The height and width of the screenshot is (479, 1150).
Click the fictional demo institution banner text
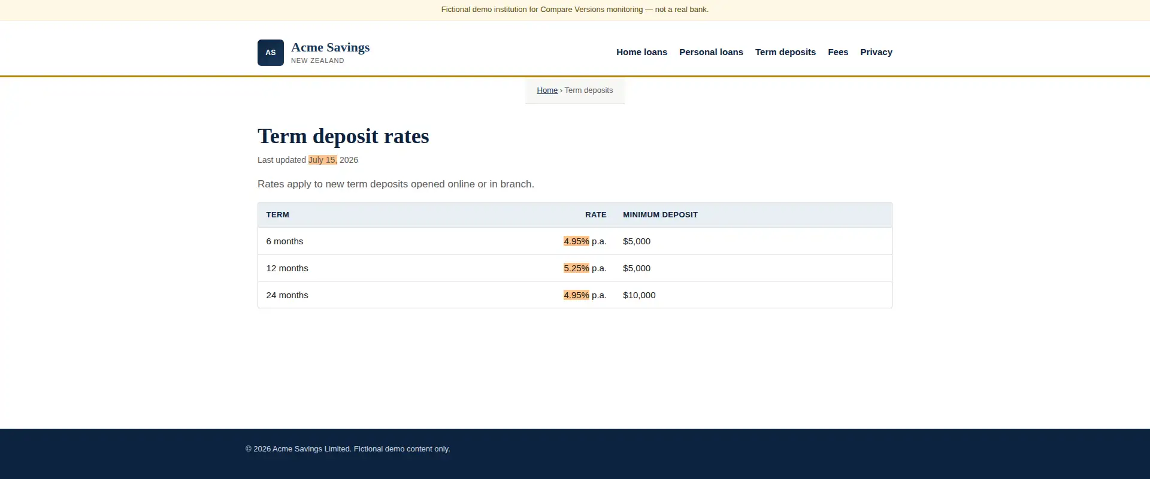point(575,10)
